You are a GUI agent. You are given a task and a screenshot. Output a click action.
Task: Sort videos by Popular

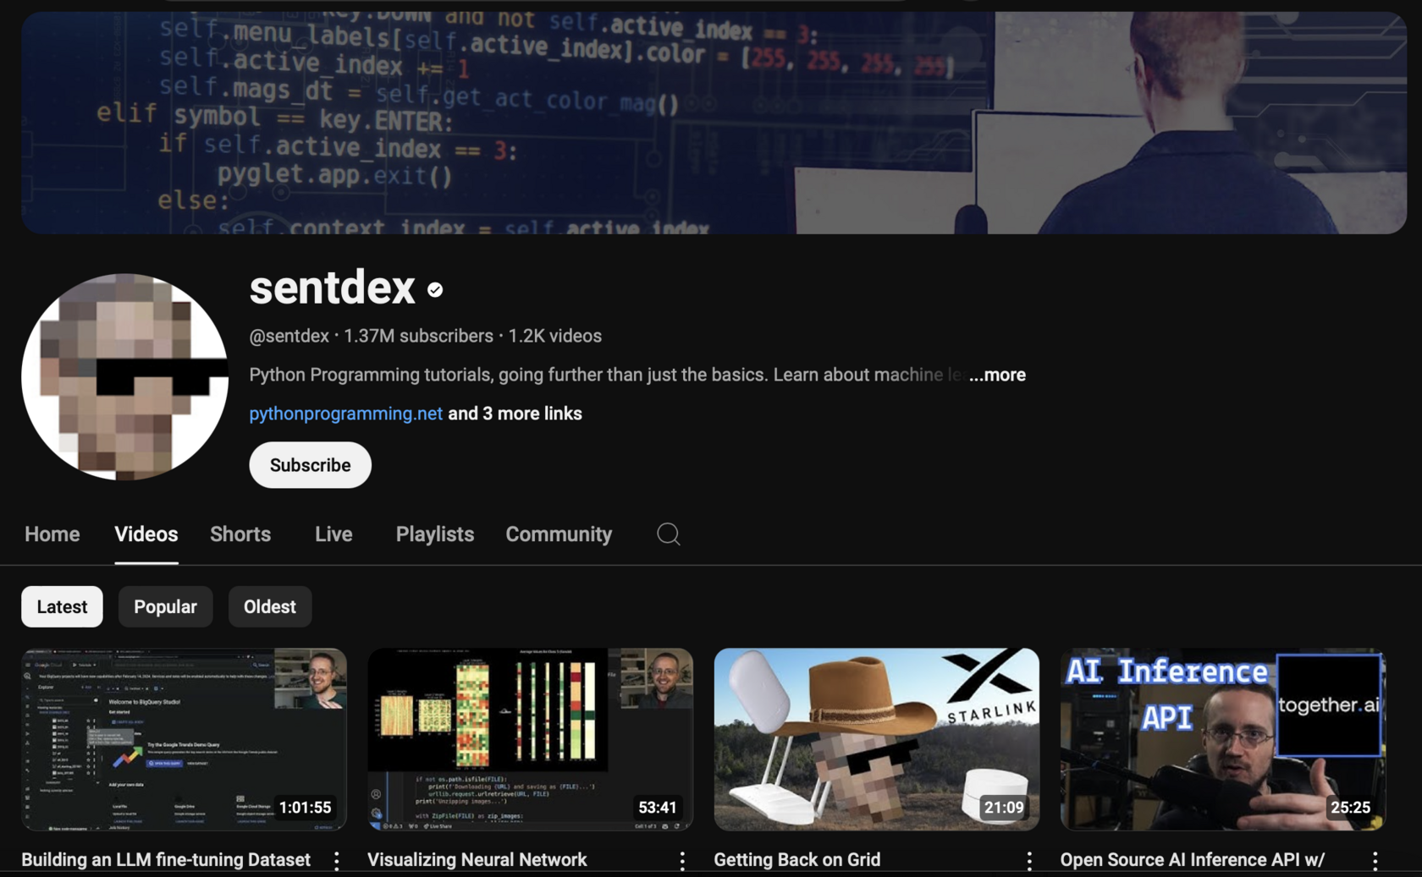click(165, 606)
